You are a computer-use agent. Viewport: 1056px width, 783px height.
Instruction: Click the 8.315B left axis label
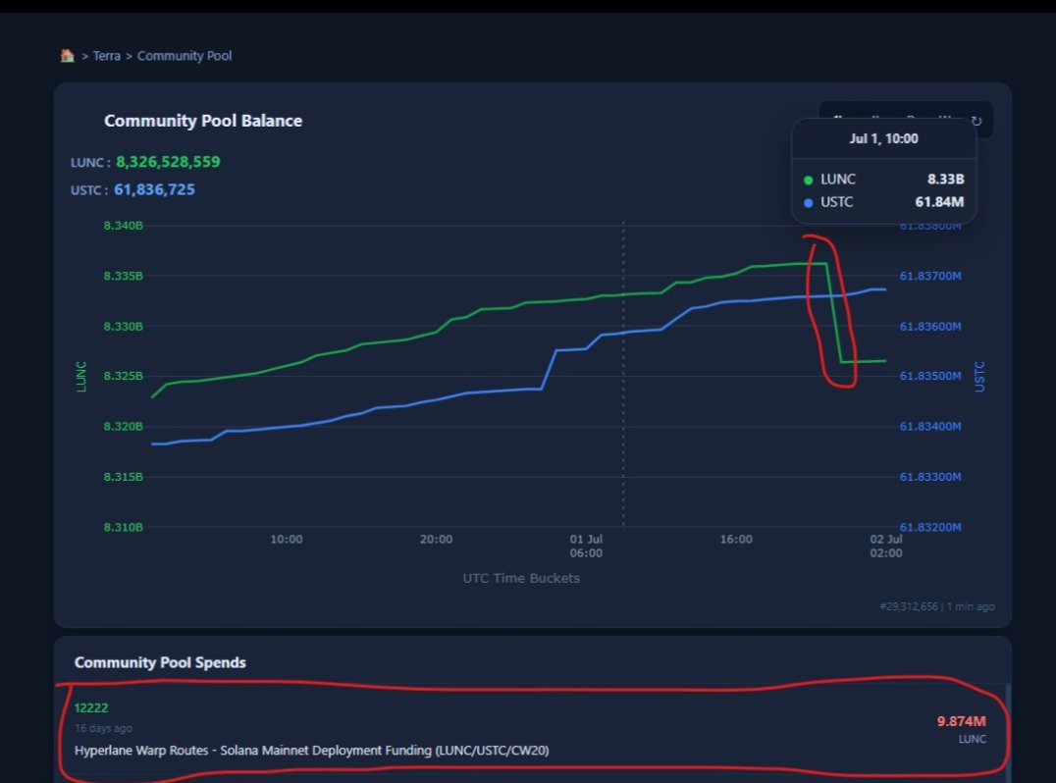tap(124, 477)
